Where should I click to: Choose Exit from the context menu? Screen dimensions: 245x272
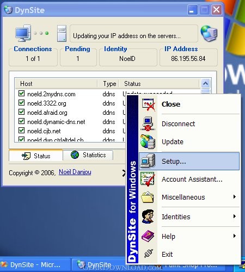(189, 254)
